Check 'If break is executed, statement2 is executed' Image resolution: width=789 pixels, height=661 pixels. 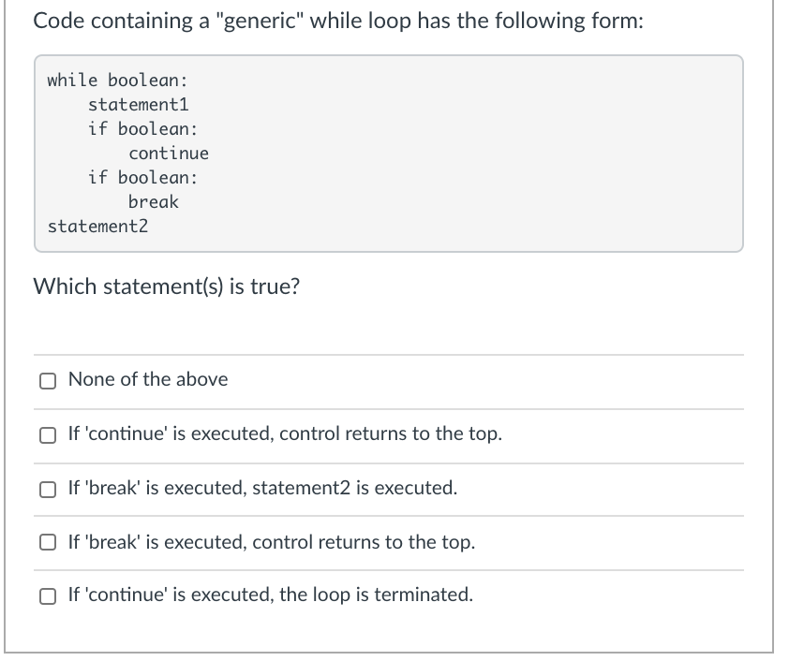46,487
